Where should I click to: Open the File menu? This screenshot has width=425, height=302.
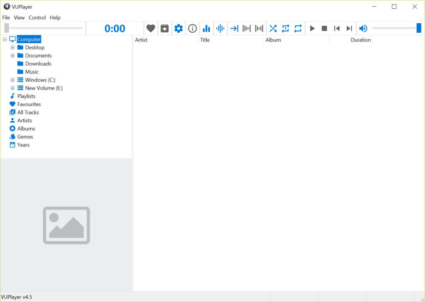6,18
